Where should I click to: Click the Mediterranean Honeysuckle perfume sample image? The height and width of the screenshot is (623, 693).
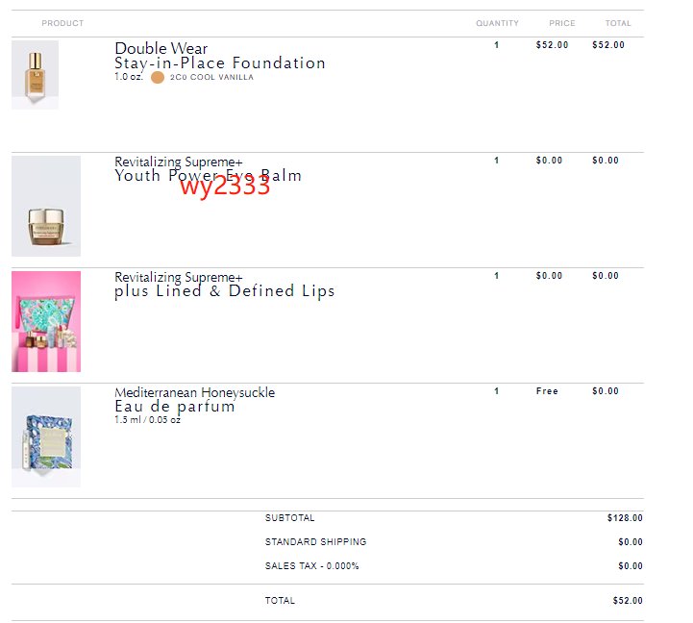(46, 436)
